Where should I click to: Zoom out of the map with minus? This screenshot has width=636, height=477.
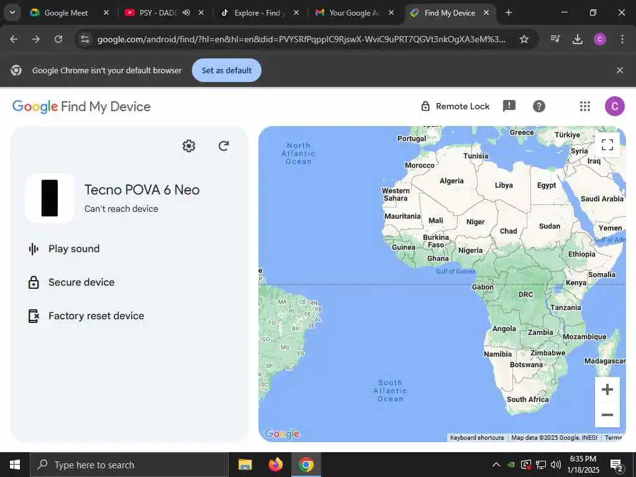pyautogui.click(x=607, y=414)
